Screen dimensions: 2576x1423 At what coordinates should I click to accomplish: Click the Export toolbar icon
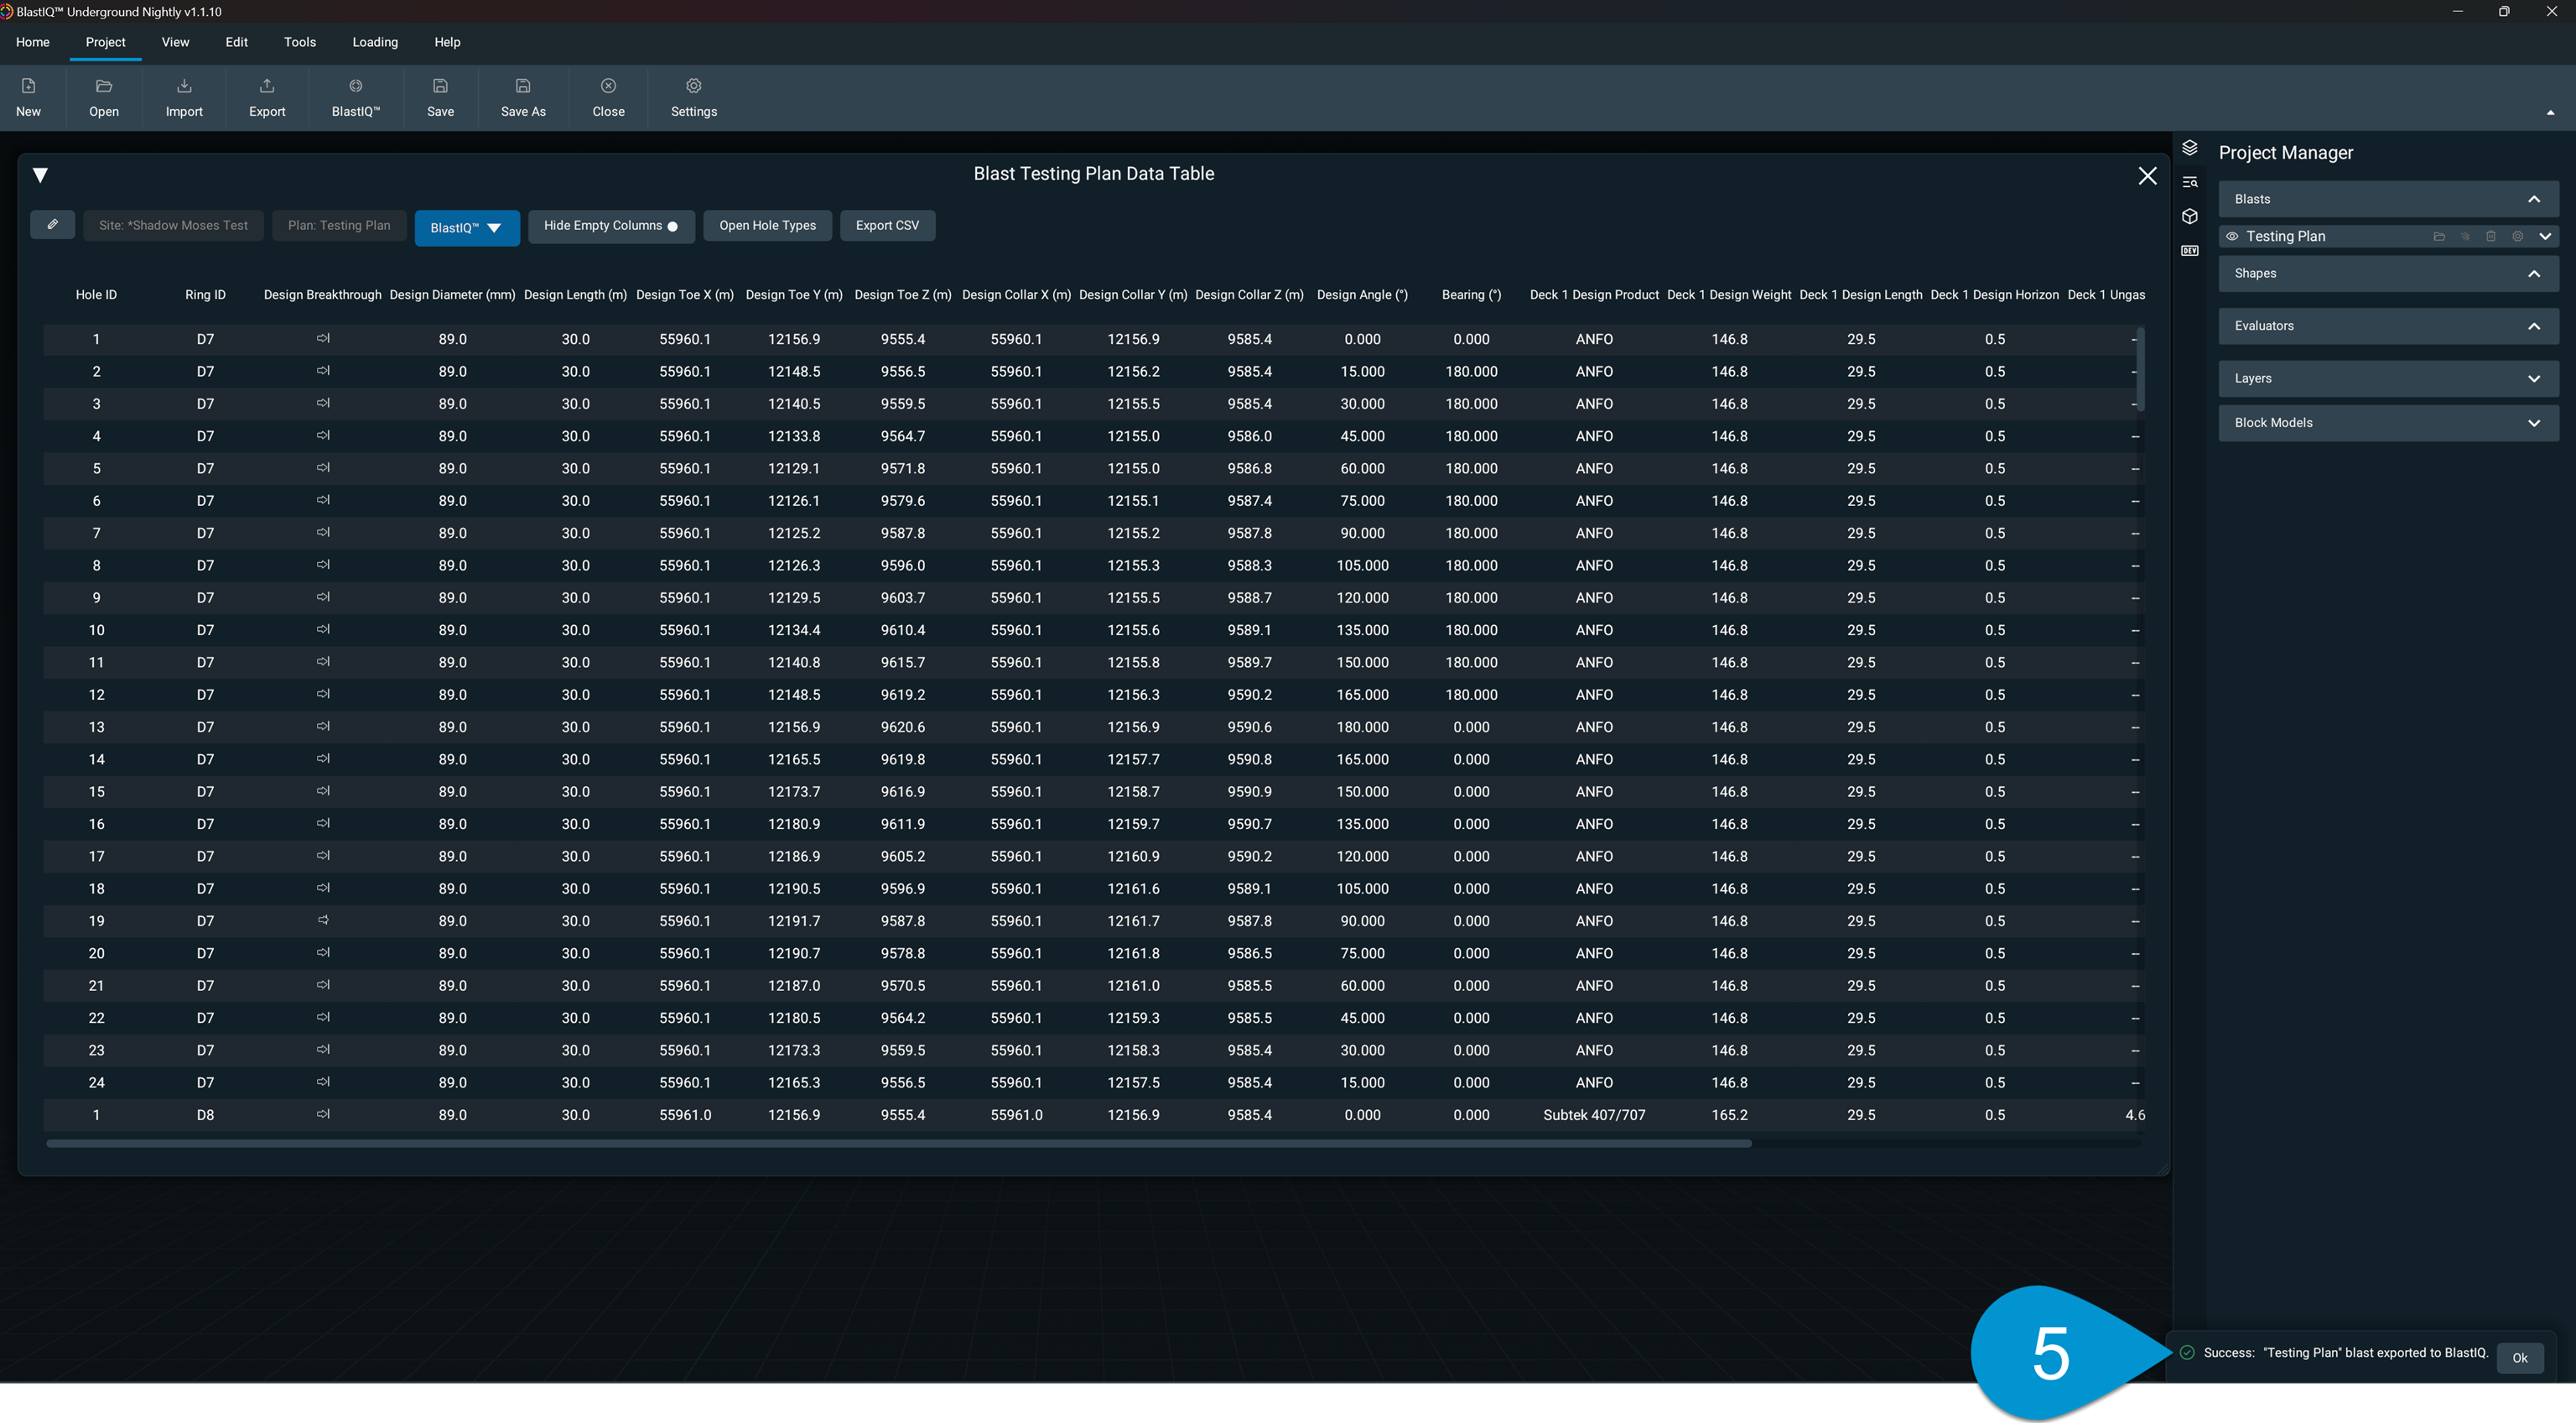pyautogui.click(x=267, y=97)
